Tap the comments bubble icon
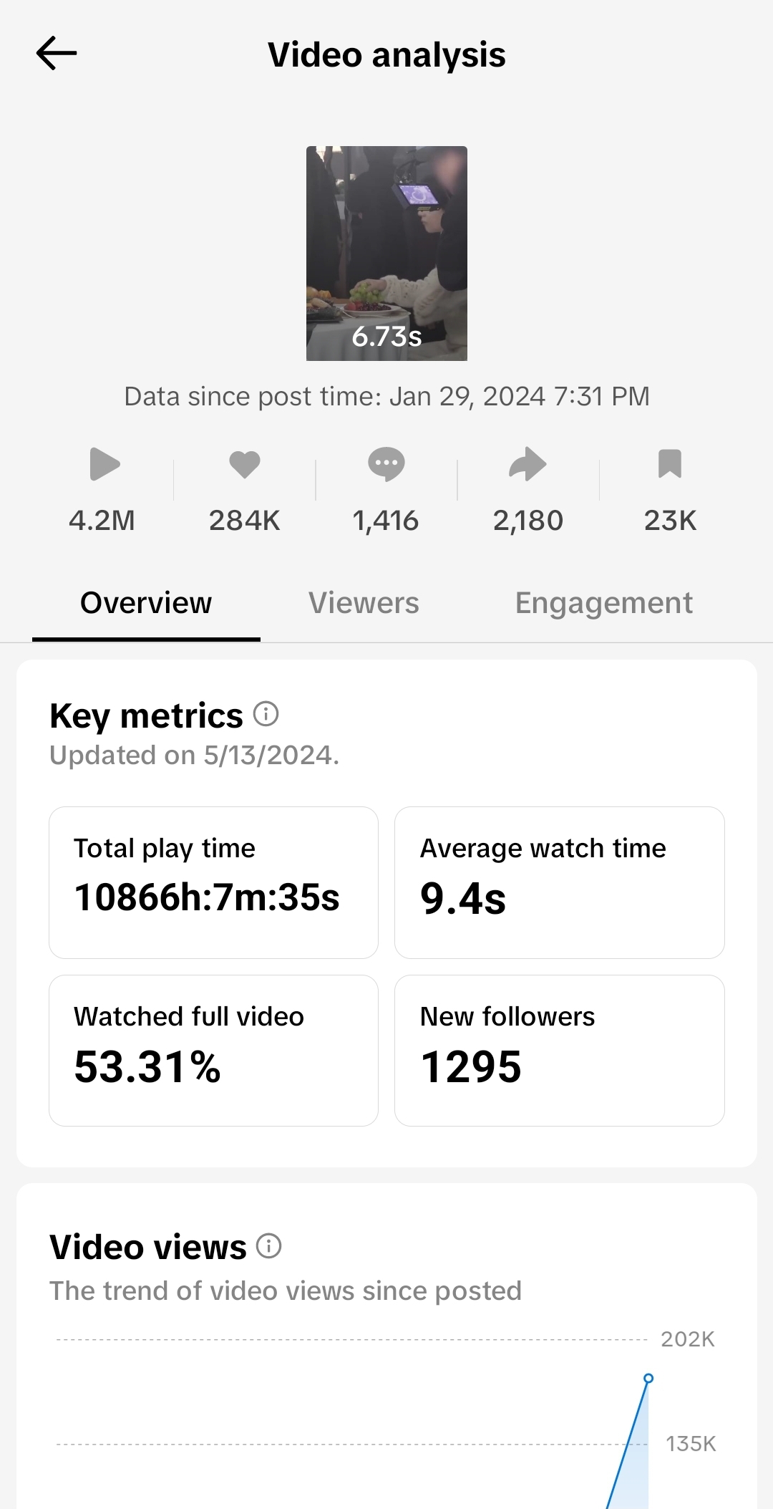The height and width of the screenshot is (1509, 773). coord(386,464)
